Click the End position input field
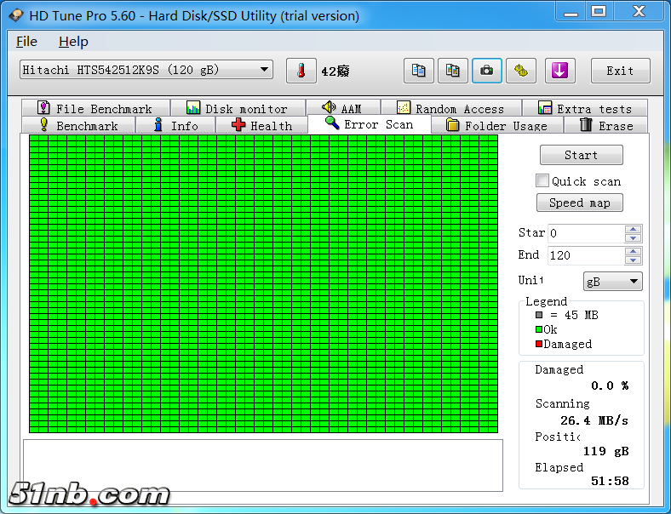 point(585,255)
